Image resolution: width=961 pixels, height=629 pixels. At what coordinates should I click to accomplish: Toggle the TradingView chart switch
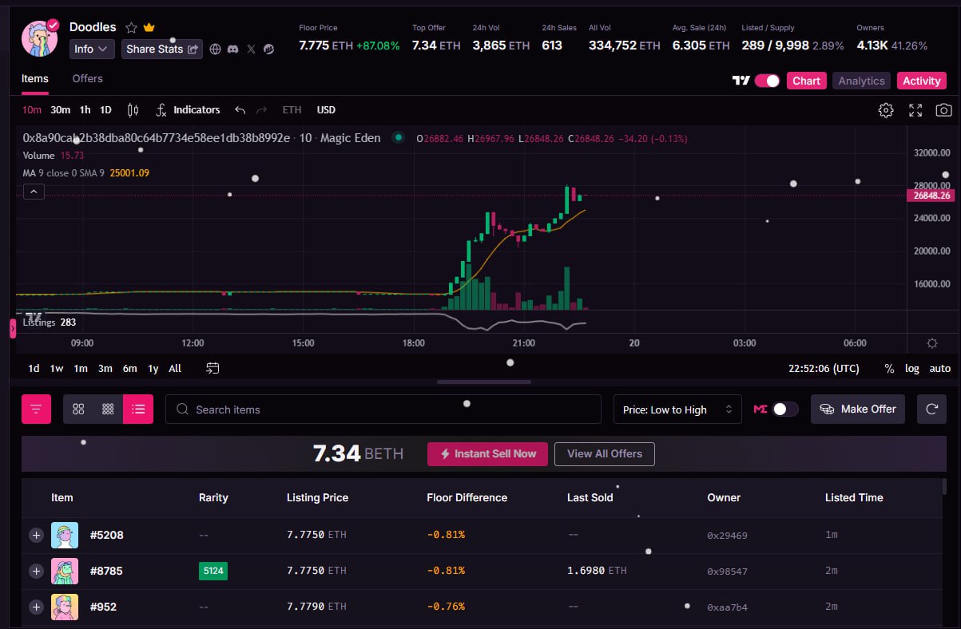767,81
